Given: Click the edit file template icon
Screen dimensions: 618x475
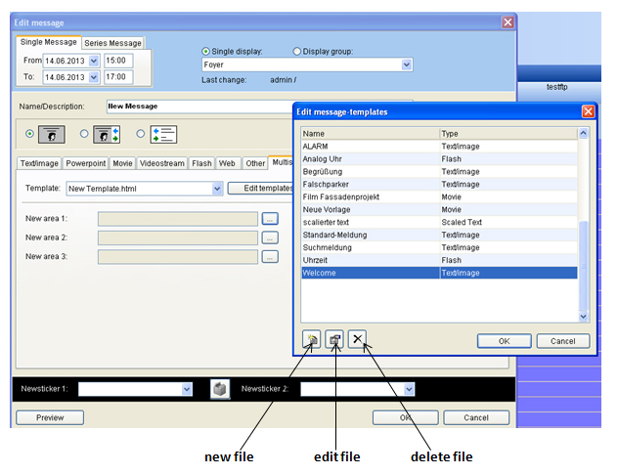Looking at the screenshot, I should 334,339.
